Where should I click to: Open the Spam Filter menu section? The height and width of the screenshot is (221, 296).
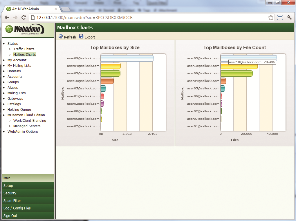click(28, 200)
